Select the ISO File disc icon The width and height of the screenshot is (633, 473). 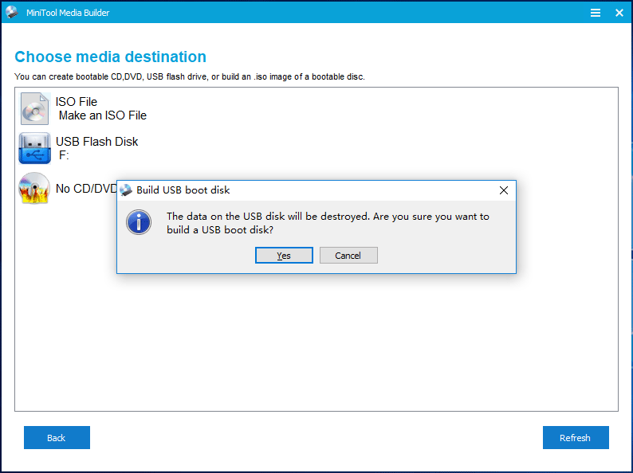click(35, 109)
